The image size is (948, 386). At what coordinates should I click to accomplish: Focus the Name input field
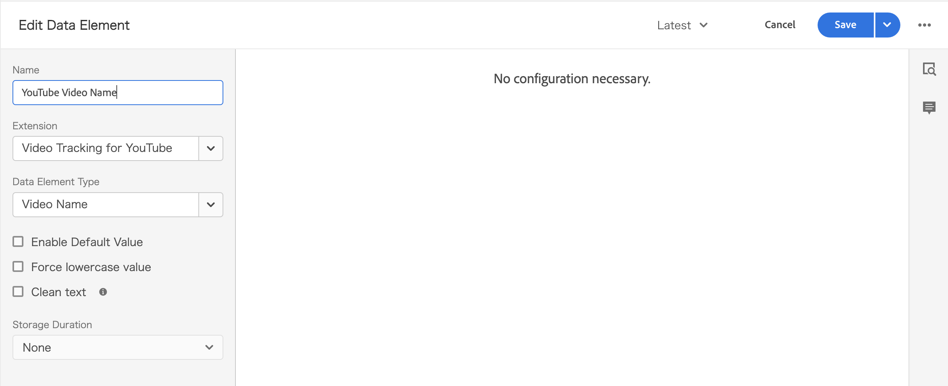point(118,93)
